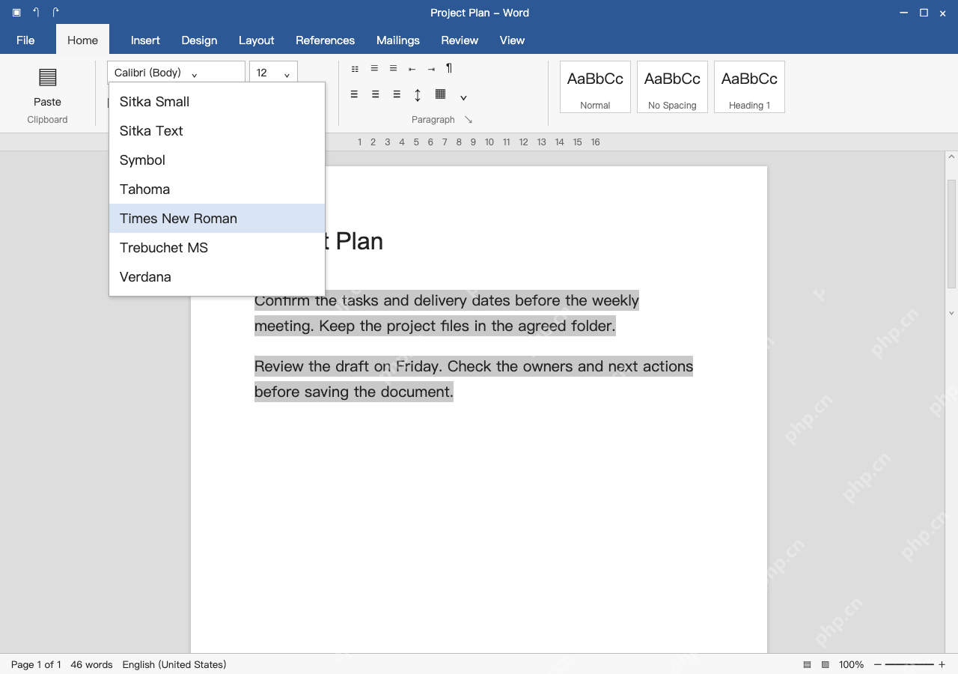Click English (United States) language indicator

tap(174, 665)
